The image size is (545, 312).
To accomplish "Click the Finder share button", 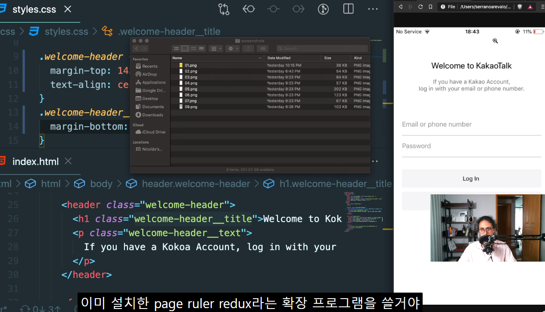I will [248, 49].
